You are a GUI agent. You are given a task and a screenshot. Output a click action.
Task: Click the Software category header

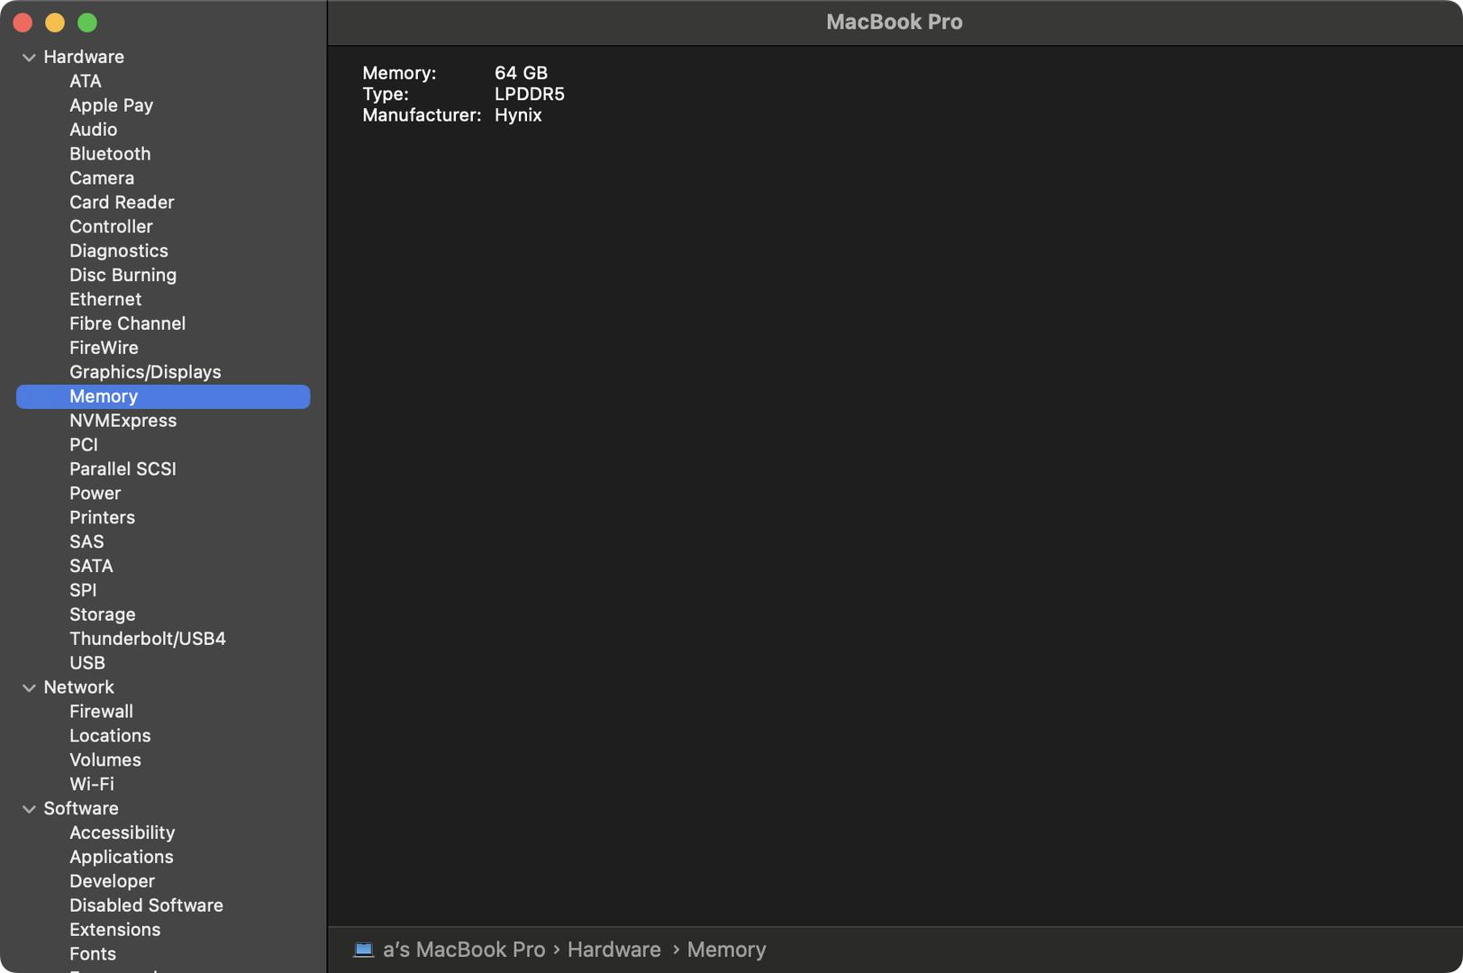81,809
